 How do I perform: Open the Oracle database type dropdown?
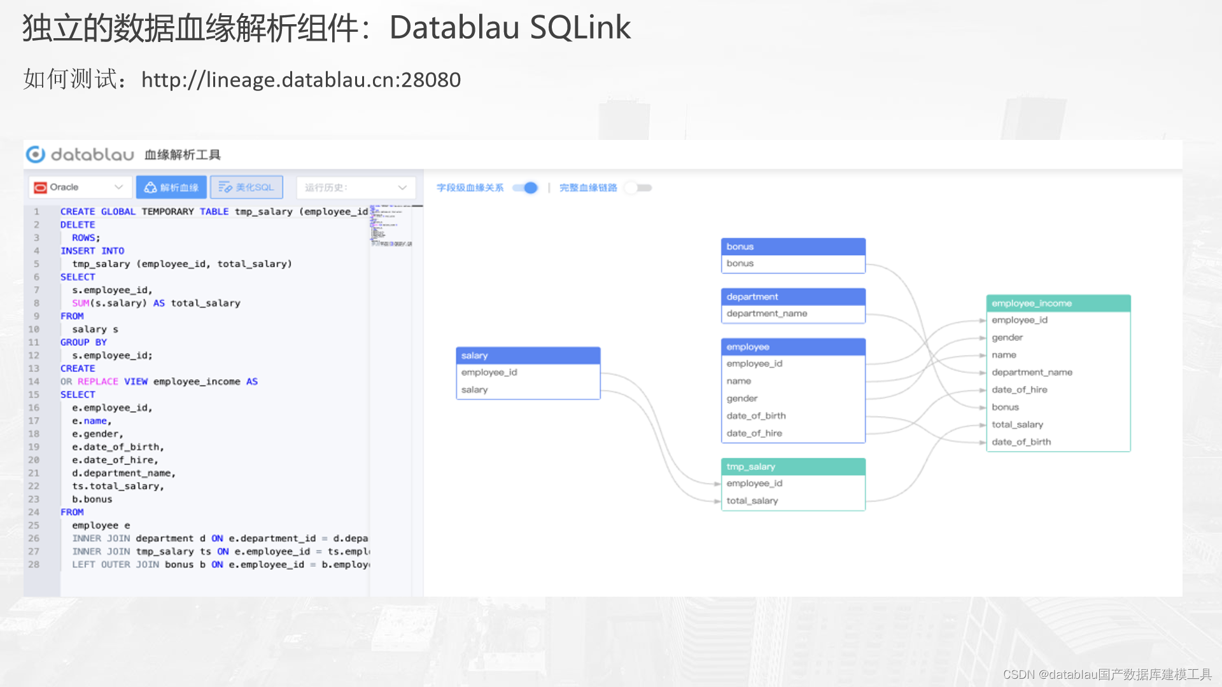click(80, 187)
